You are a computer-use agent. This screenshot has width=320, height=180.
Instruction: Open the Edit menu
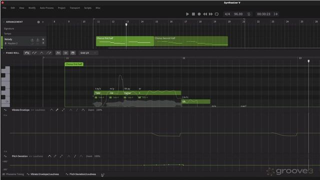pos(12,8)
